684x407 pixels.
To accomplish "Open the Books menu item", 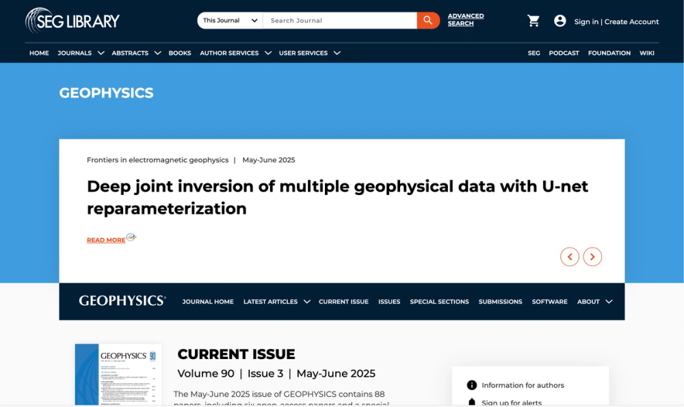I will pos(180,53).
